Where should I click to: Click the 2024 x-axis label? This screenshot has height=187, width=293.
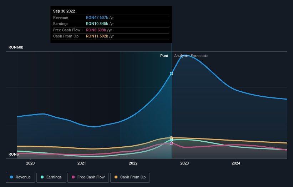tap(236, 163)
